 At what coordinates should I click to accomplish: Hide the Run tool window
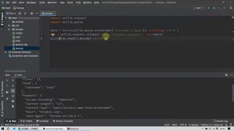[x=231, y=75]
